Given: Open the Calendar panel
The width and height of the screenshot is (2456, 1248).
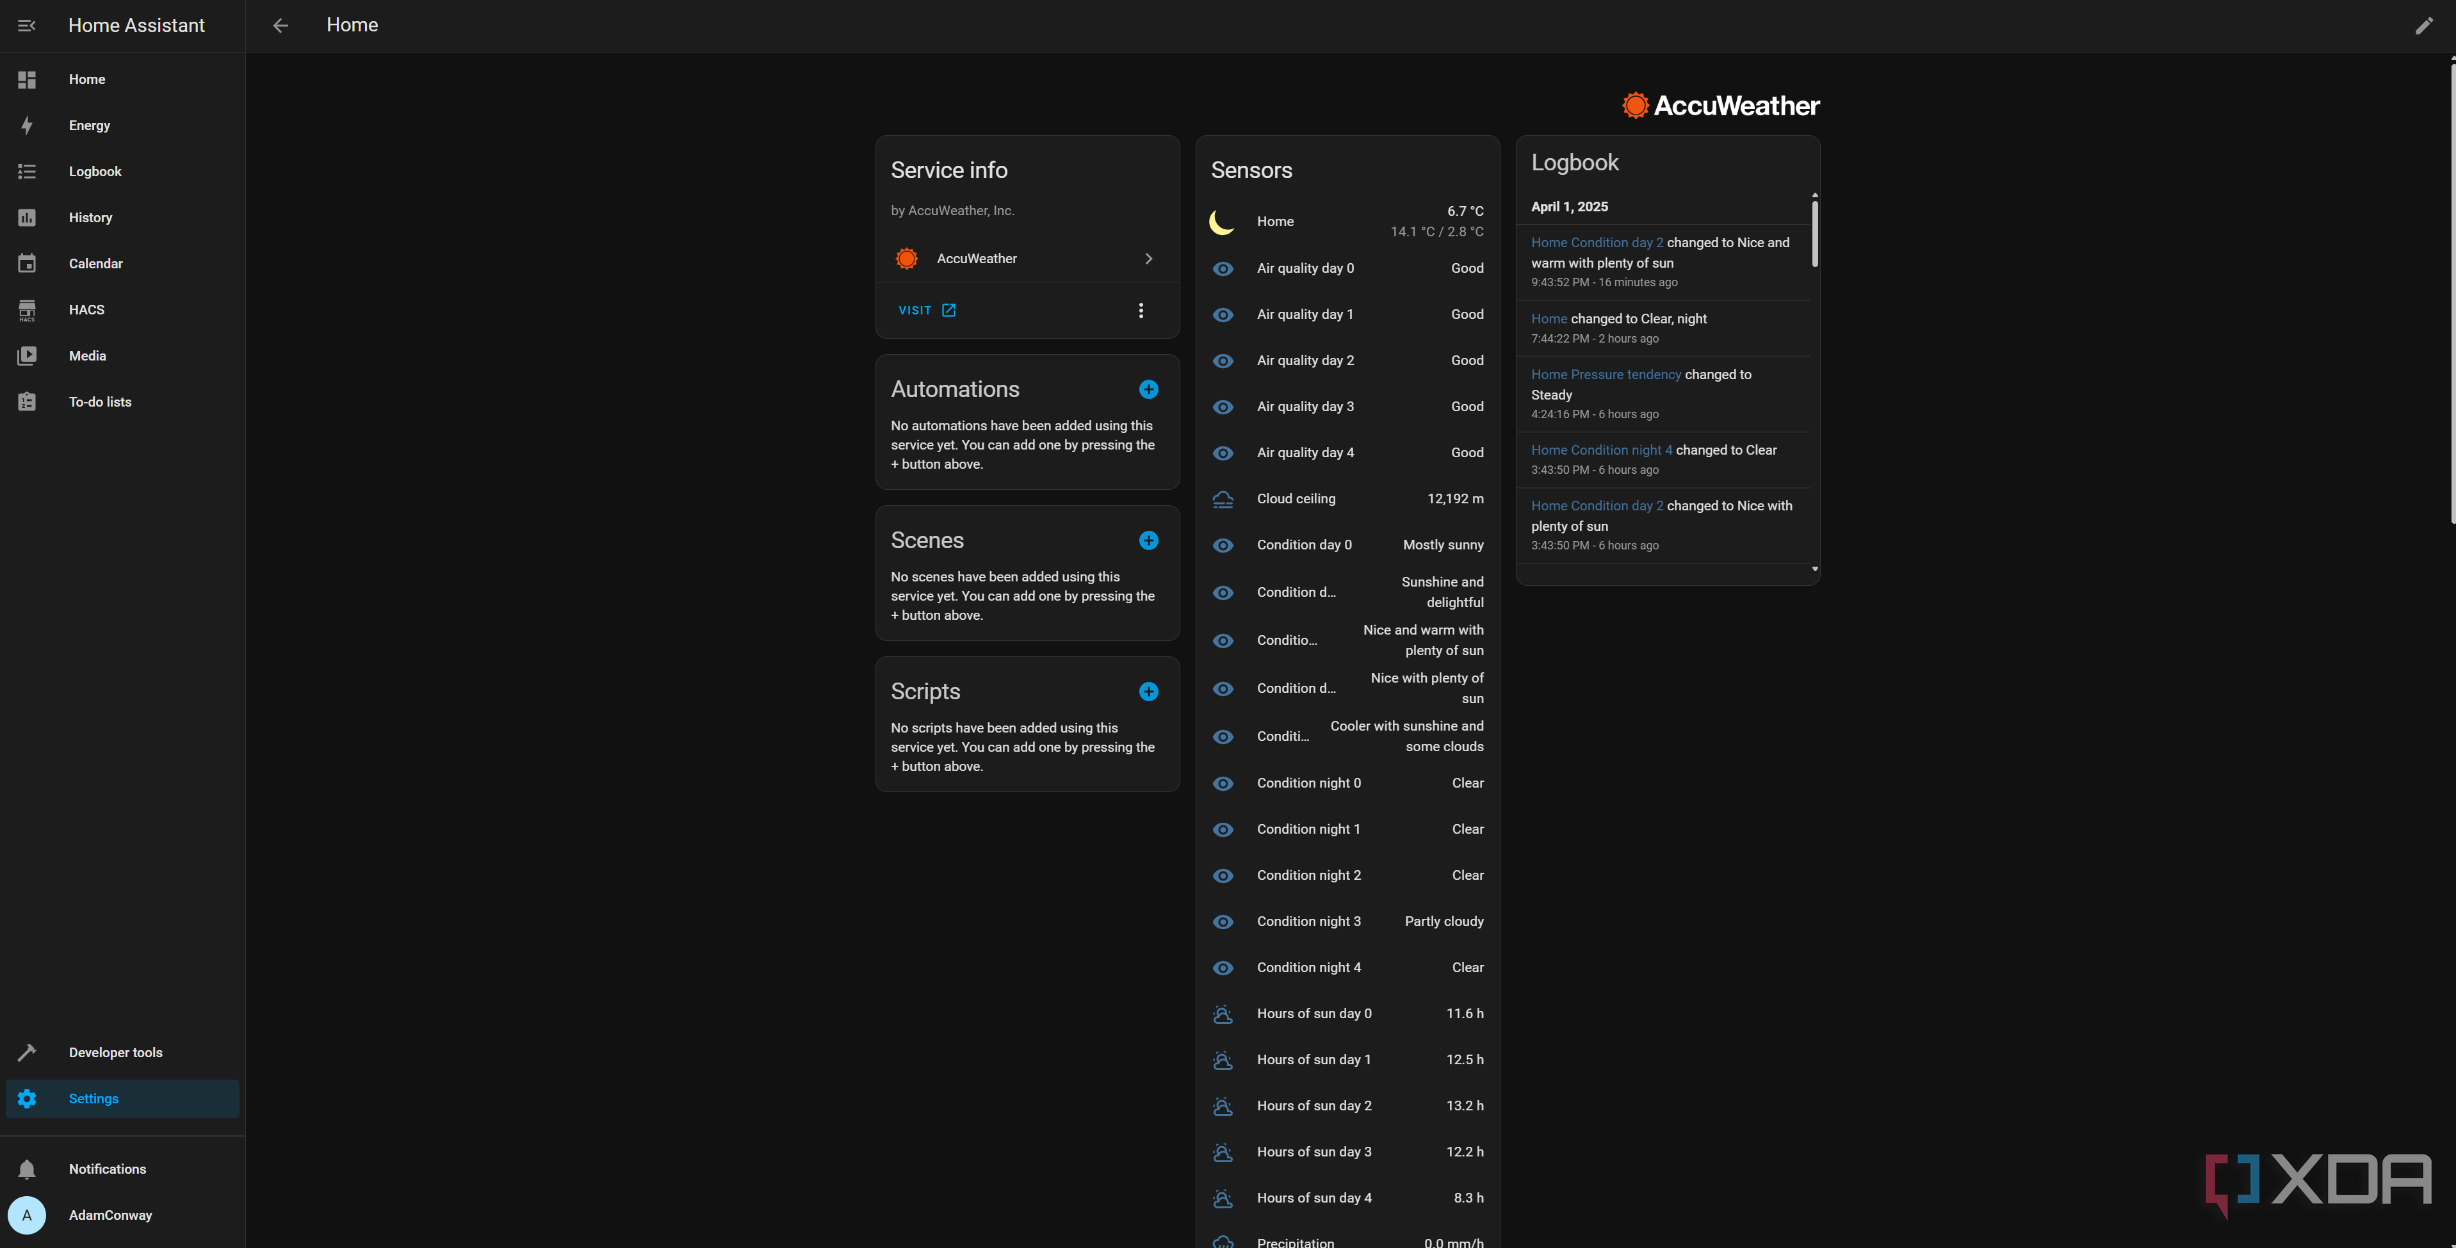Looking at the screenshot, I should pos(122,263).
